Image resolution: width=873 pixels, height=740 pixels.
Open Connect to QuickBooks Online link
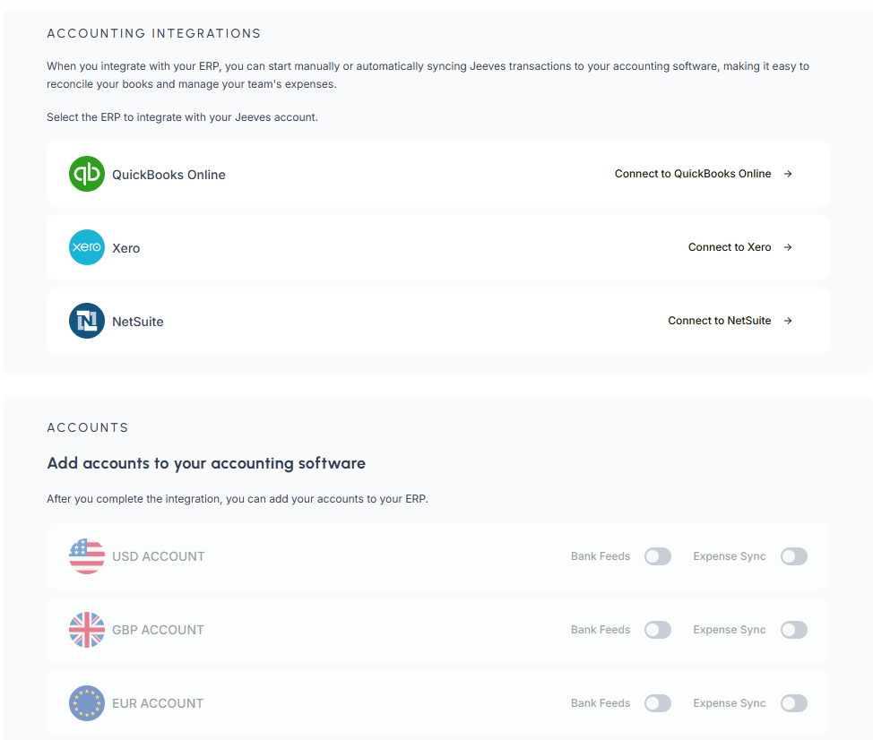[x=691, y=174]
